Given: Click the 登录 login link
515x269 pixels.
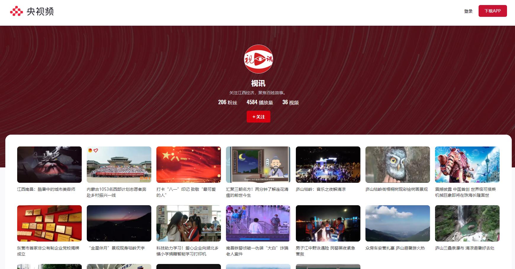Looking at the screenshot, I should [468, 11].
